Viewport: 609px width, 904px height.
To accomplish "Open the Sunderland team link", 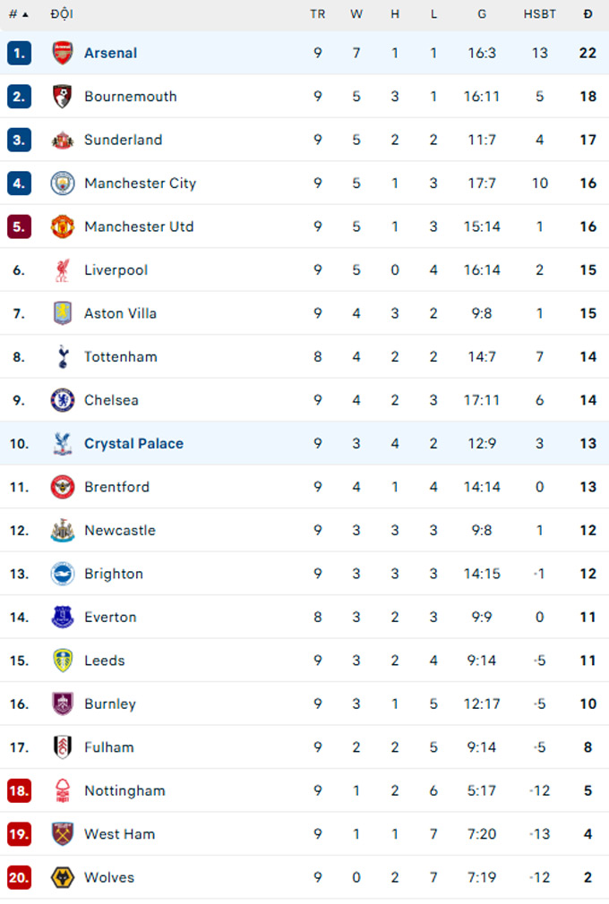I will click(123, 140).
